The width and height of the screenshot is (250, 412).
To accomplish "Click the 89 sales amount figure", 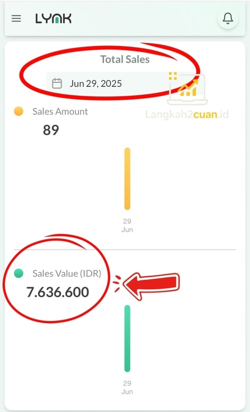I will pos(51,130).
